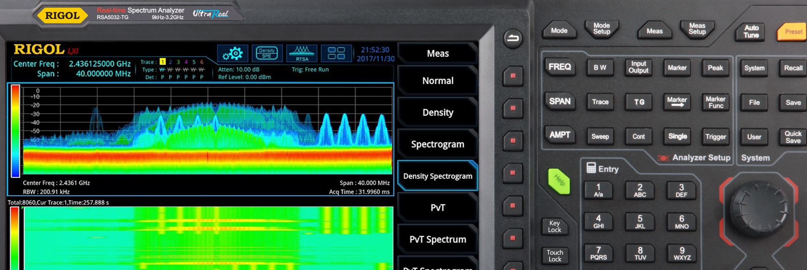
Task: Push the FREQ key
Action: [x=560, y=67]
